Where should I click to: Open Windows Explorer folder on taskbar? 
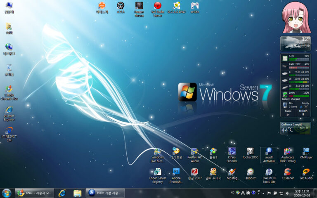[x=77, y=193]
